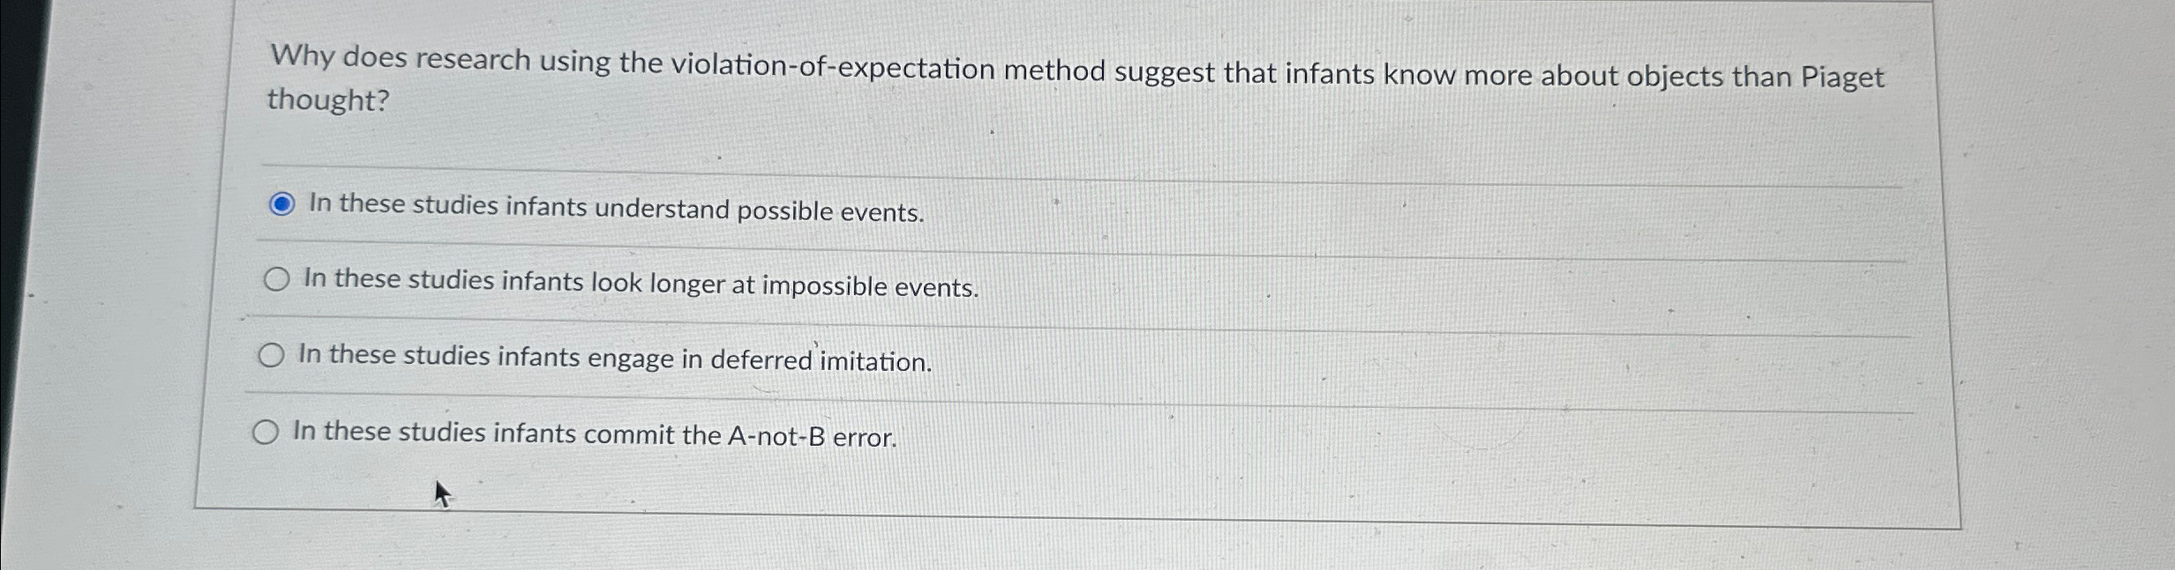Viewport: 2175px width, 570px height.
Task: Click the text about looking longer at impossible events
Action: pyautogui.click(x=639, y=284)
